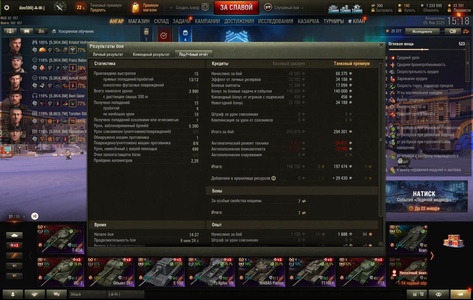Advance carousel with right chevron arrow

pos(432,256)
